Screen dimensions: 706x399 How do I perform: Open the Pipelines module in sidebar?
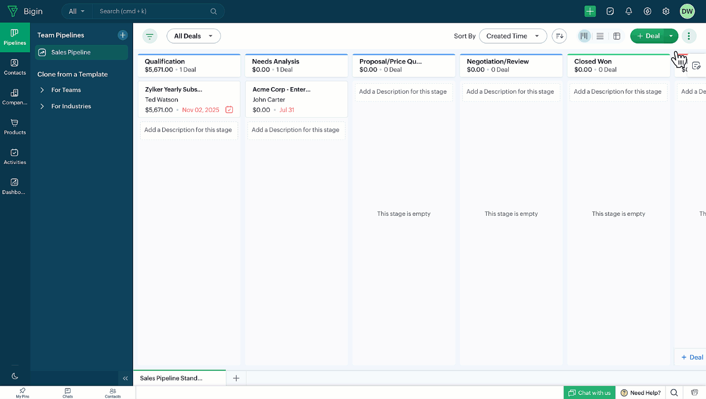click(15, 37)
